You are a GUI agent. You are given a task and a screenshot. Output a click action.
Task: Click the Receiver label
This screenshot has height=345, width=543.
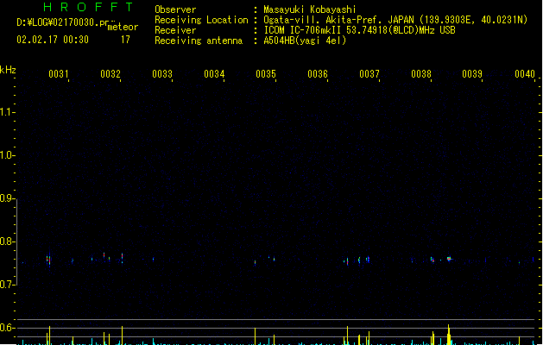click(x=175, y=30)
